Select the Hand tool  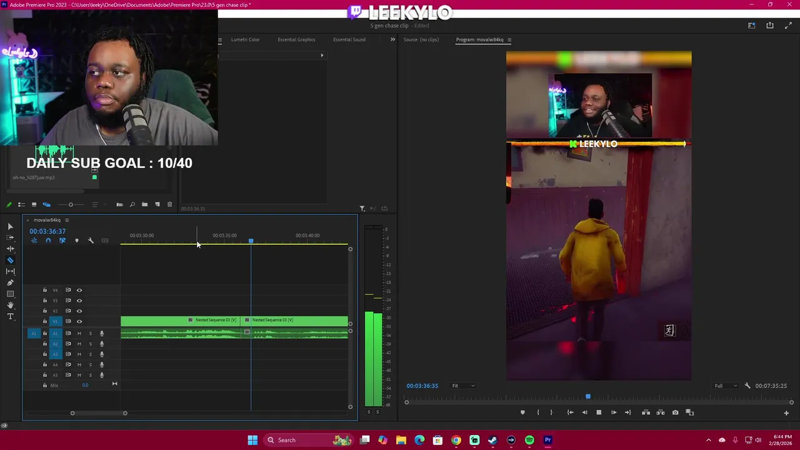pos(10,305)
